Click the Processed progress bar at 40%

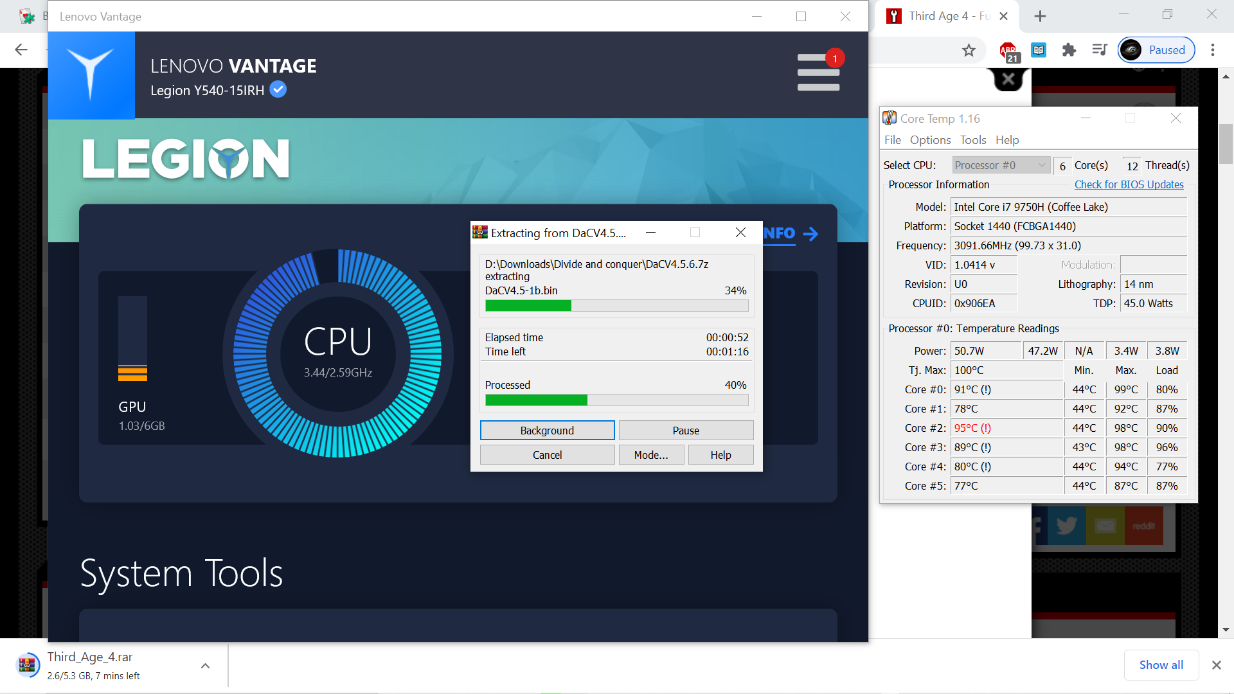[x=616, y=400]
